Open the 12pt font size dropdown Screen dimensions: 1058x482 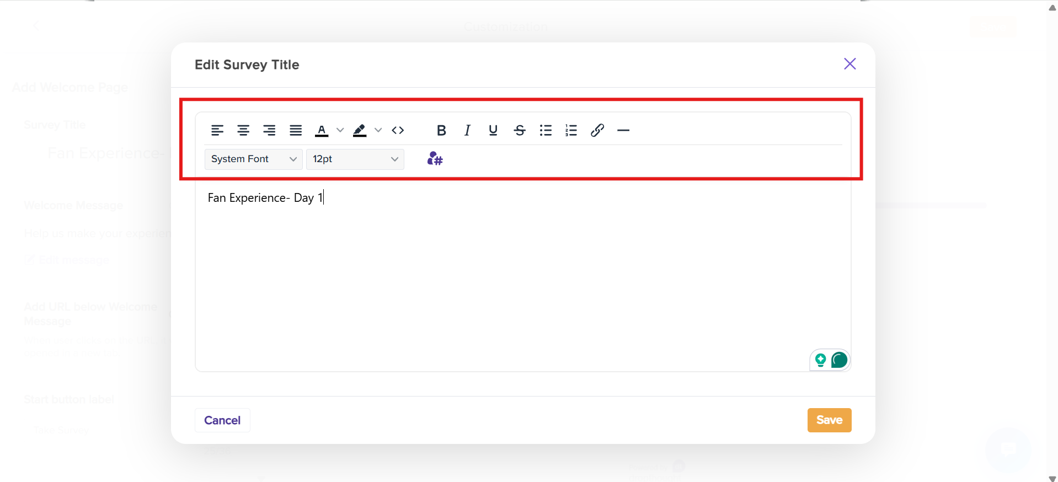tap(355, 159)
